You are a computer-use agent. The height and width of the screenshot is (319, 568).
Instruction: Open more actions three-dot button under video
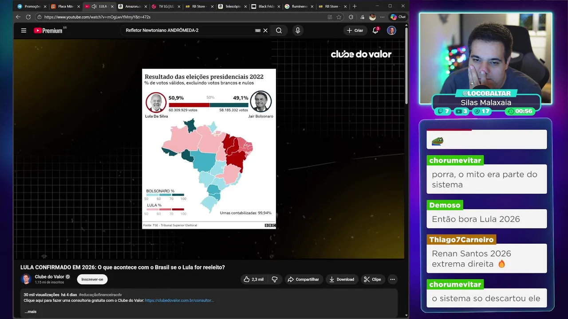coord(392,279)
